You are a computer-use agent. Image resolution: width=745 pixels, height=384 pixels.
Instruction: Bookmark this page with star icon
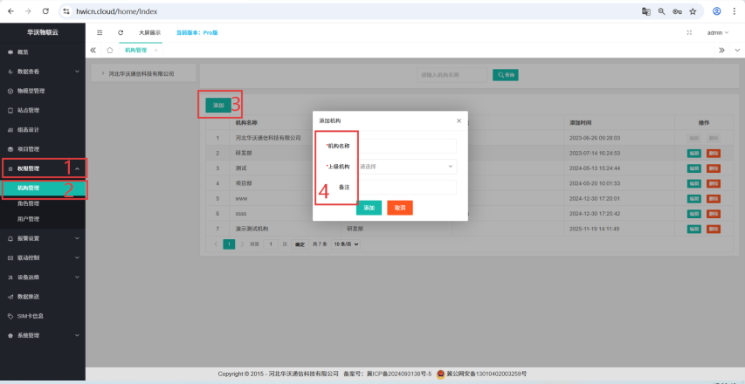(x=693, y=11)
